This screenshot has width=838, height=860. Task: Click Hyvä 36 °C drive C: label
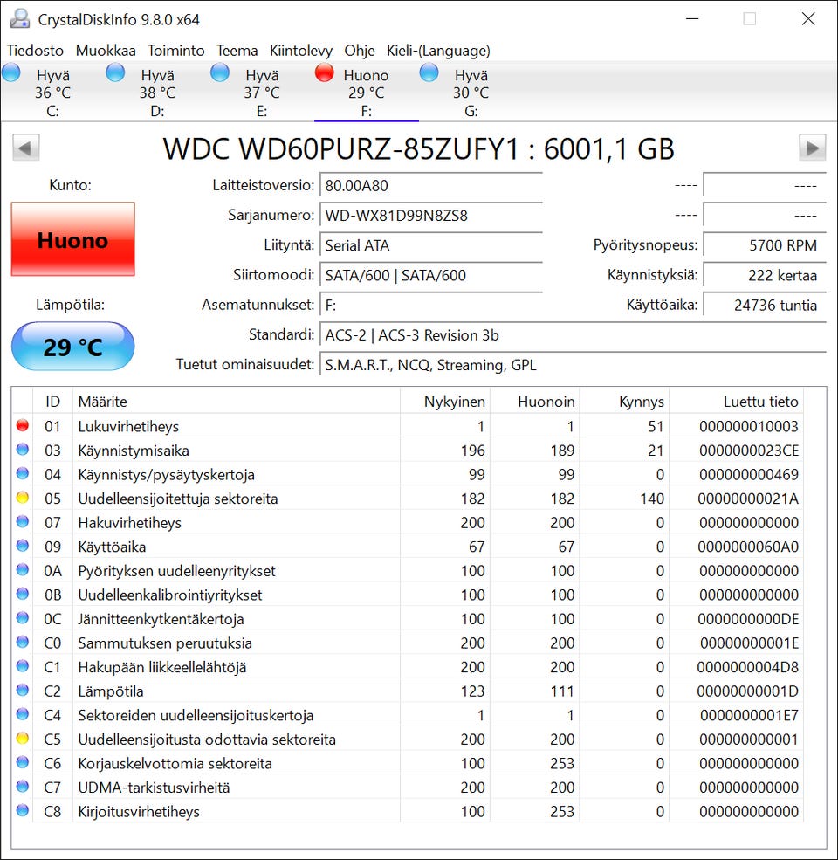[x=52, y=93]
